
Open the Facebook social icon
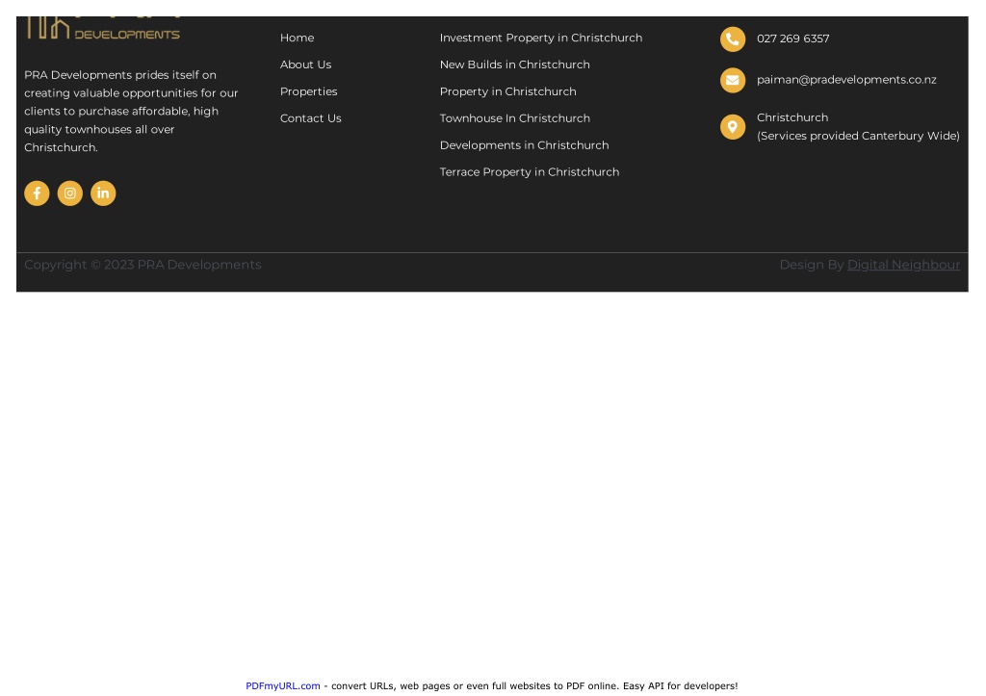pos(37,193)
